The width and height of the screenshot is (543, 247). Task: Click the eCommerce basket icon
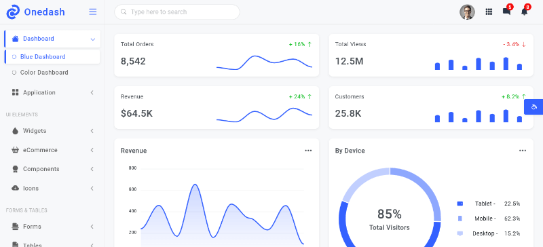(x=15, y=150)
